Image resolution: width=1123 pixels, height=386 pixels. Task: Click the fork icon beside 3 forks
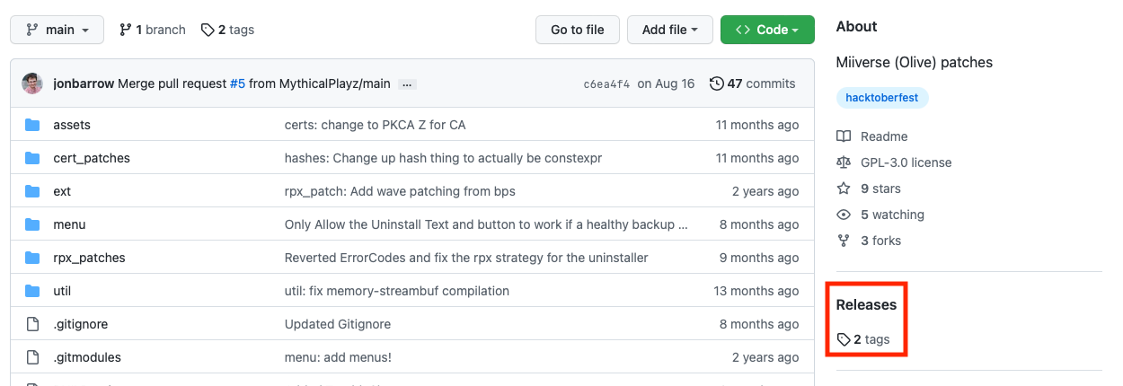pyautogui.click(x=843, y=241)
